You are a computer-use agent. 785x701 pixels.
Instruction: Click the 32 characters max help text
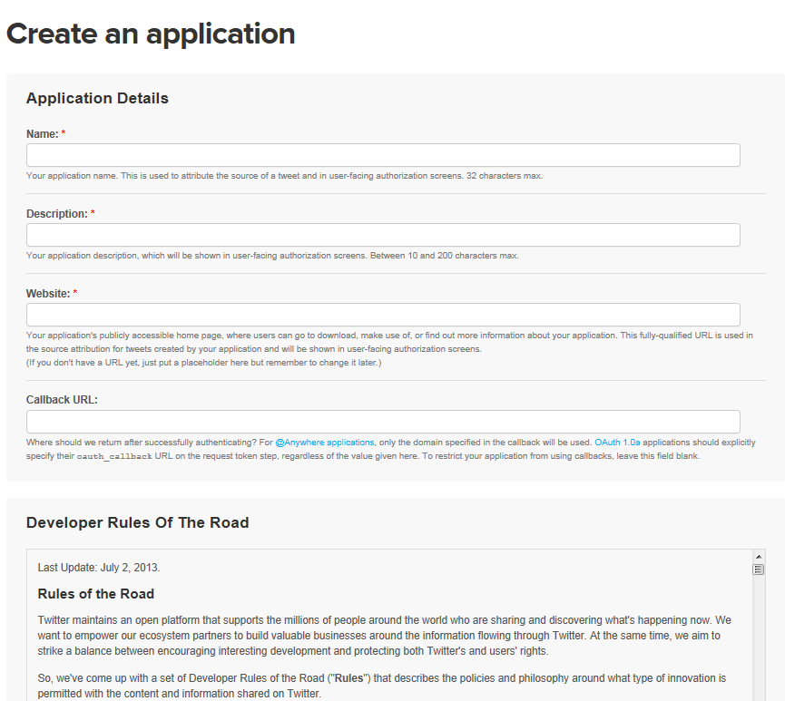505,176
